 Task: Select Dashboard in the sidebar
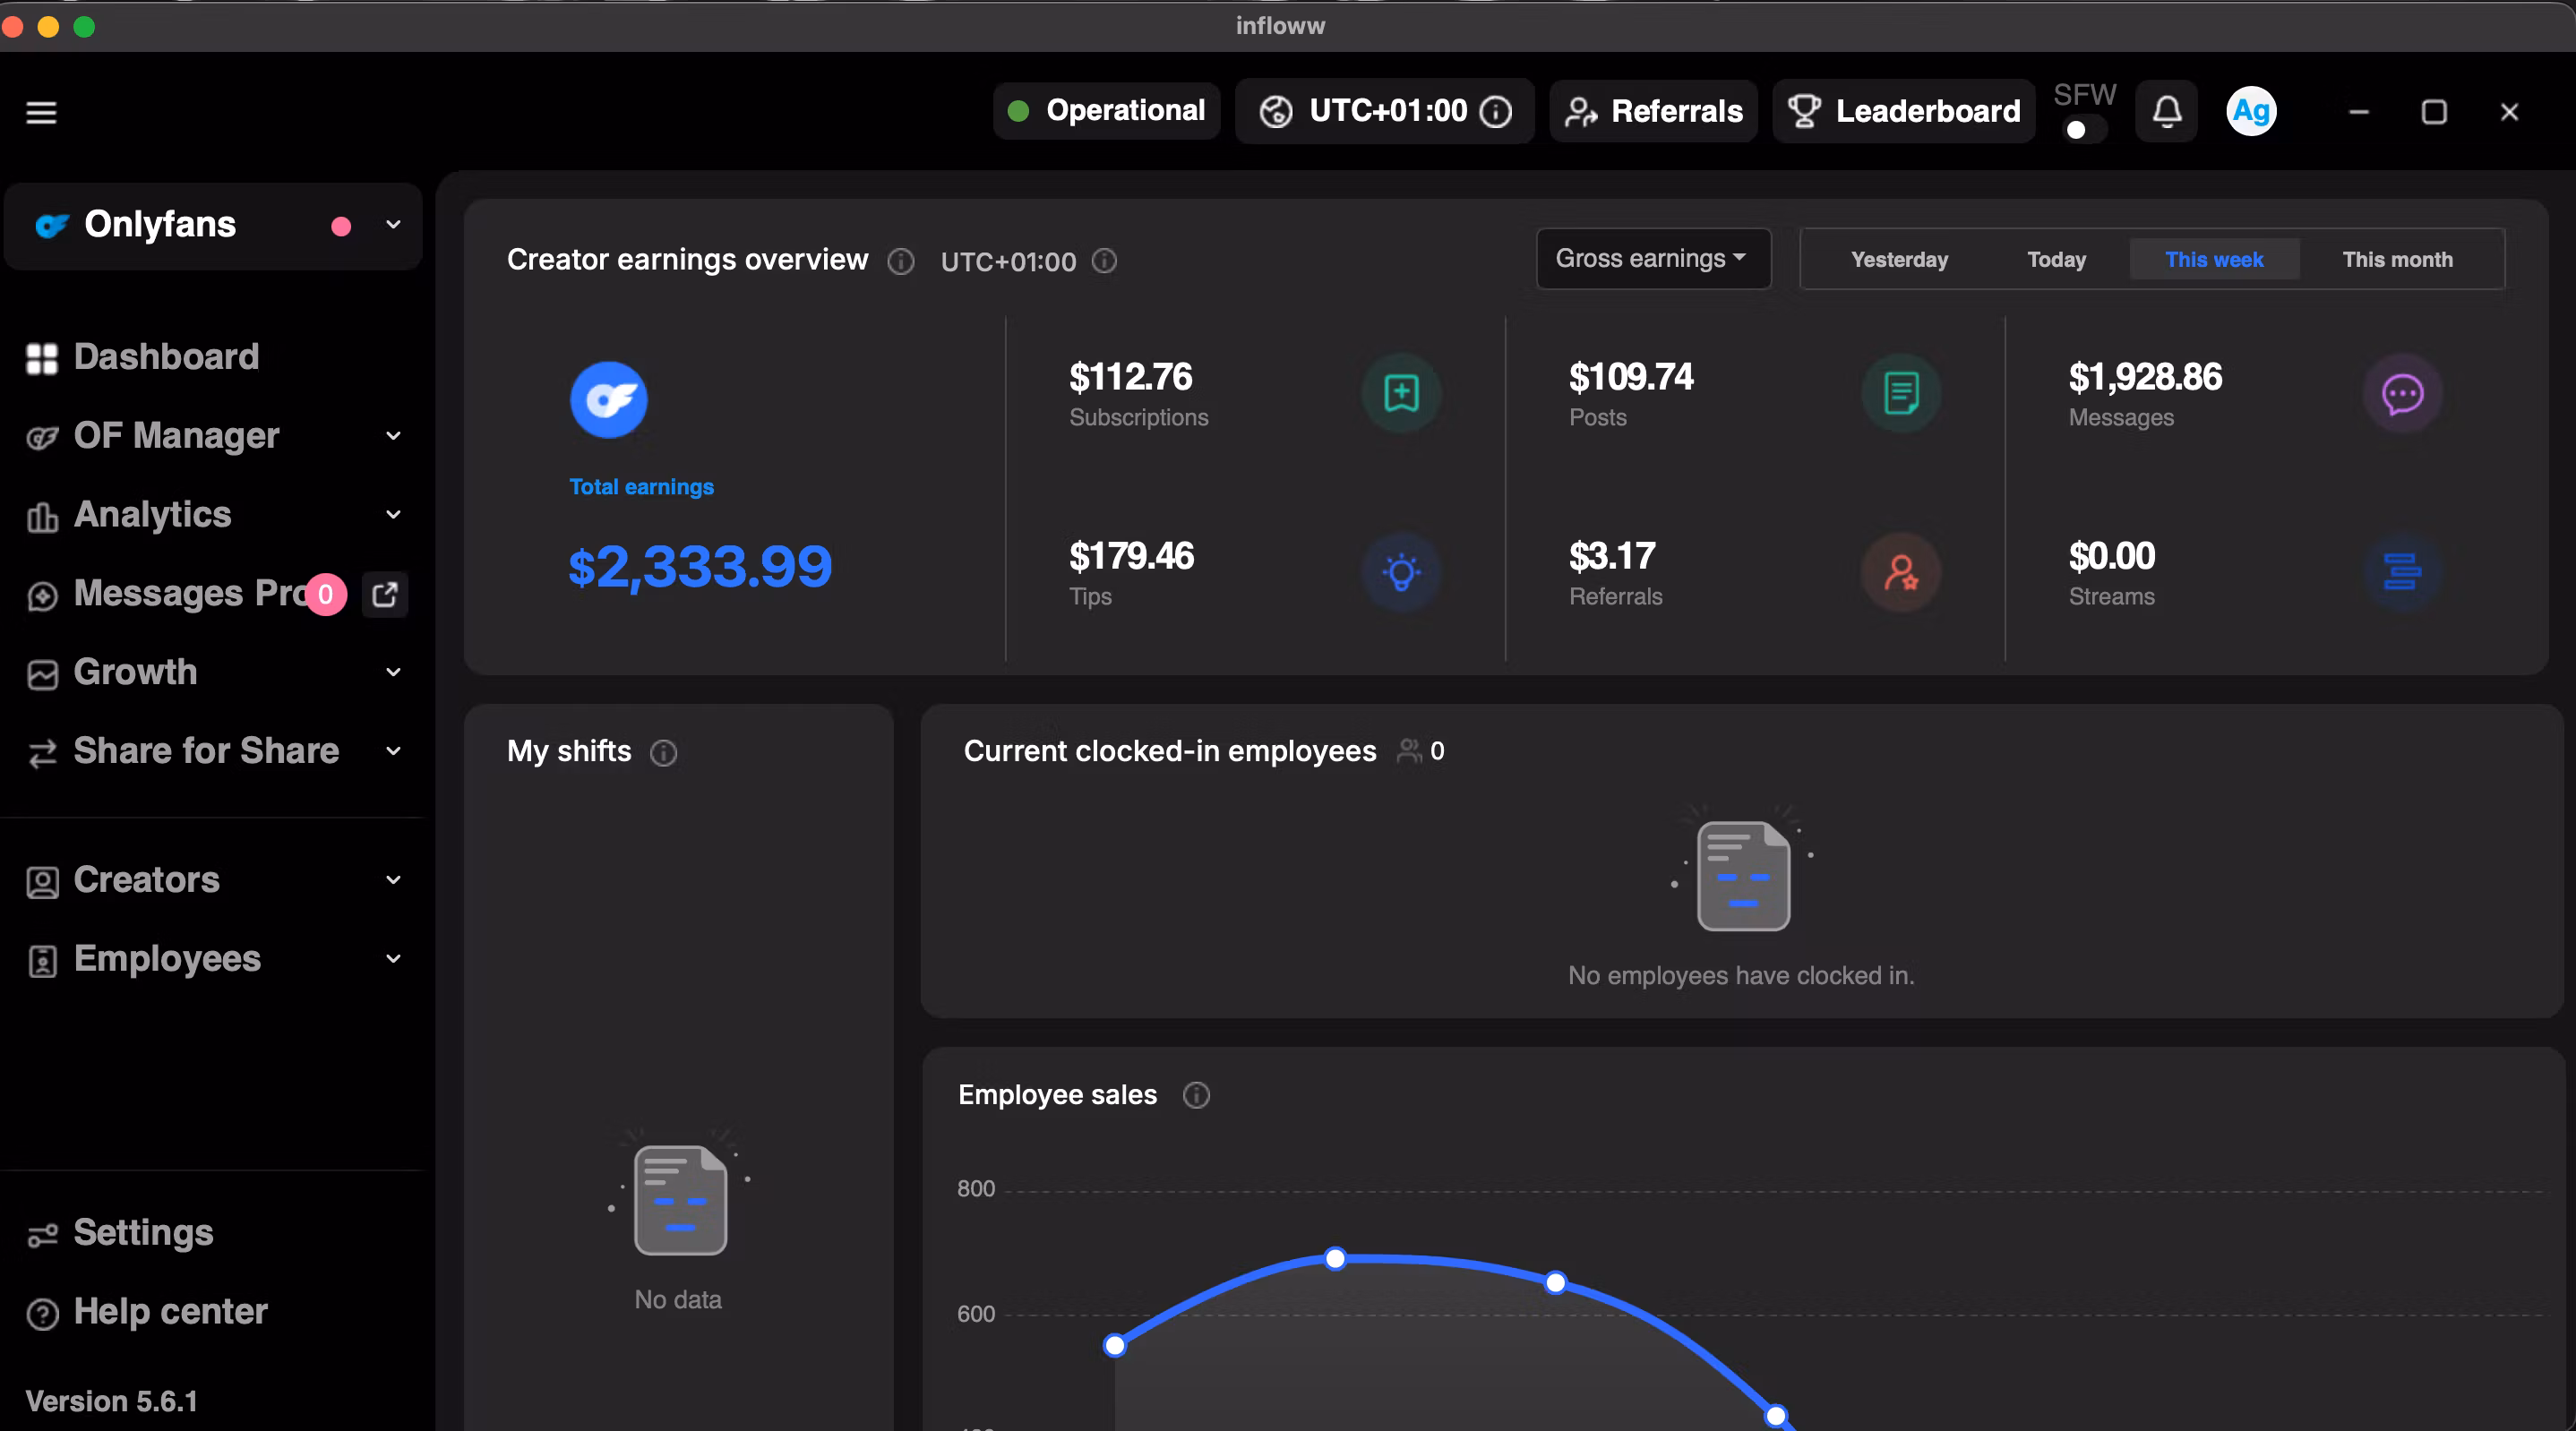[165, 357]
